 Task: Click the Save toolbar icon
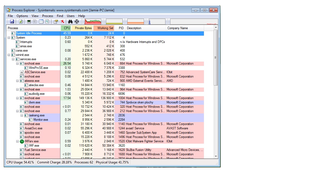click(12, 21)
